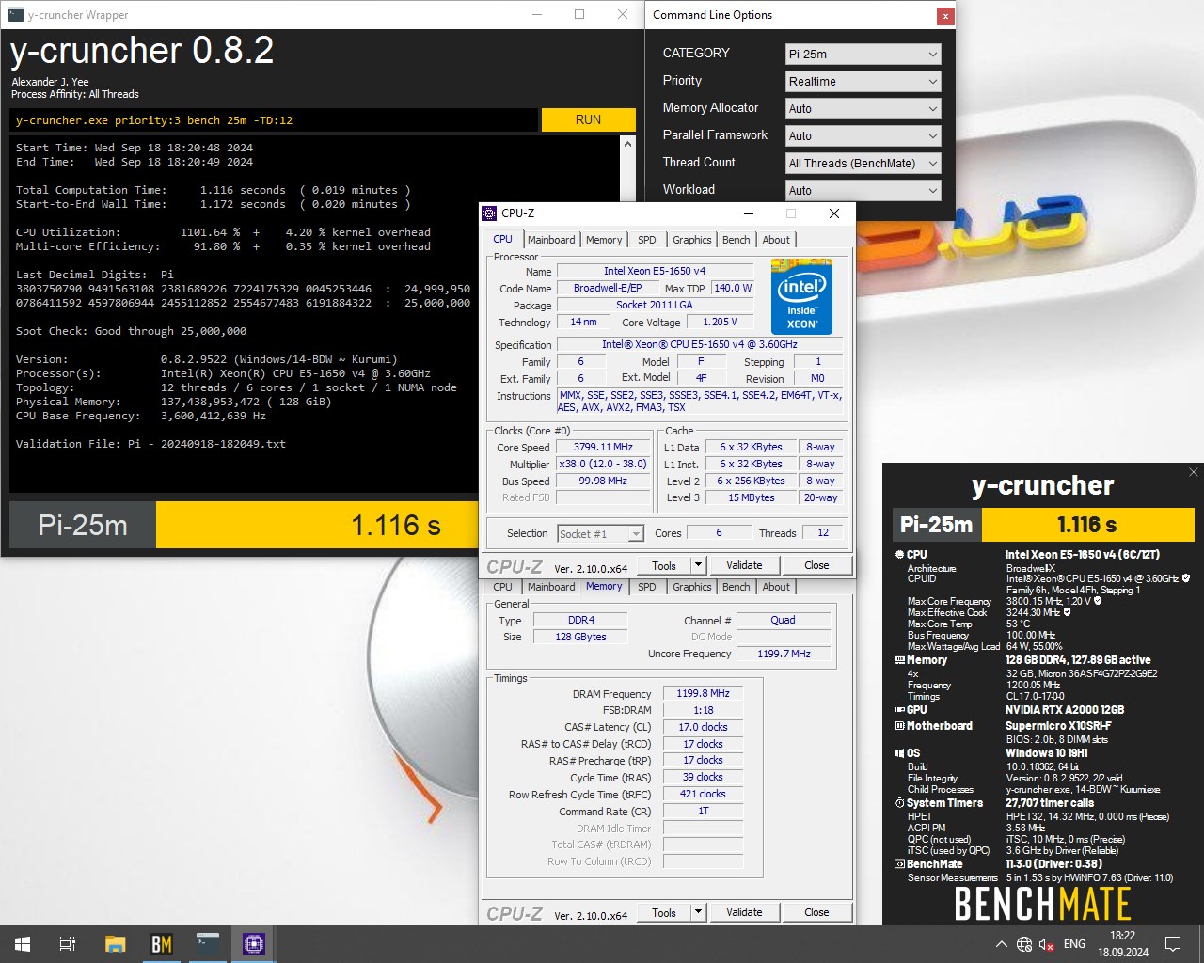Image resolution: width=1204 pixels, height=963 pixels.
Task: Switch to SPD tab in lower CPU-Z window
Action: point(647,587)
